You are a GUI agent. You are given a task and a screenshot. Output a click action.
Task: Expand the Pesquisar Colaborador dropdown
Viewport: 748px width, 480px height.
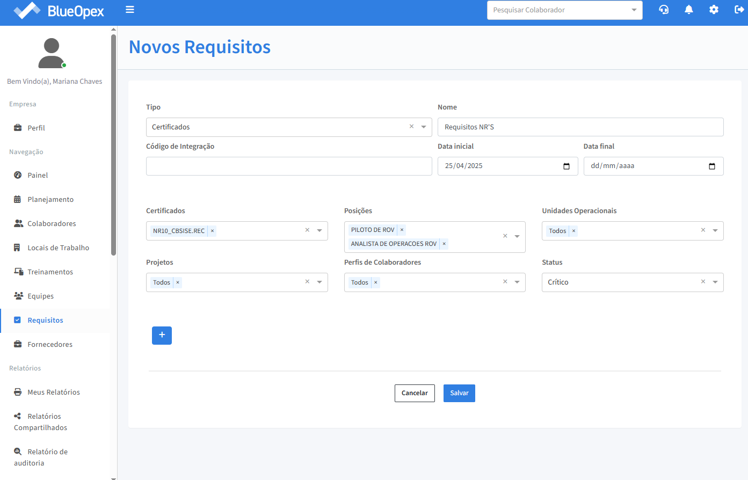click(634, 10)
